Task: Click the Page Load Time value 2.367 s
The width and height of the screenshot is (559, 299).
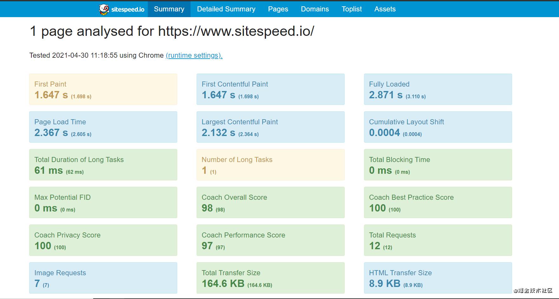Action: [51, 133]
